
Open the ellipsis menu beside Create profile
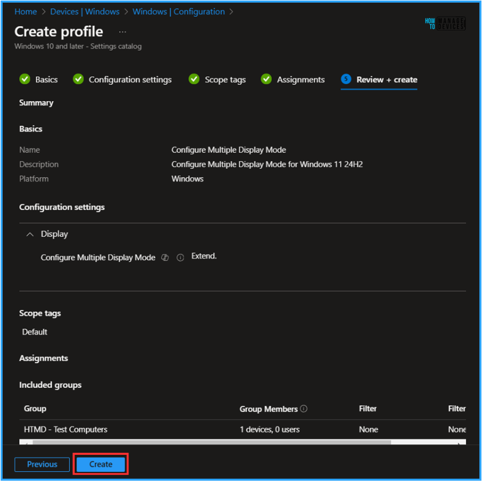point(123,32)
